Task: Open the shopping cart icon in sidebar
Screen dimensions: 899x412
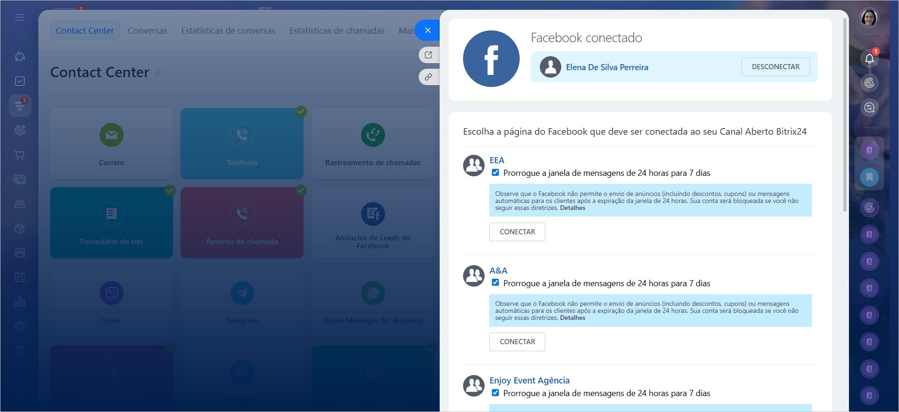Action: [x=20, y=155]
